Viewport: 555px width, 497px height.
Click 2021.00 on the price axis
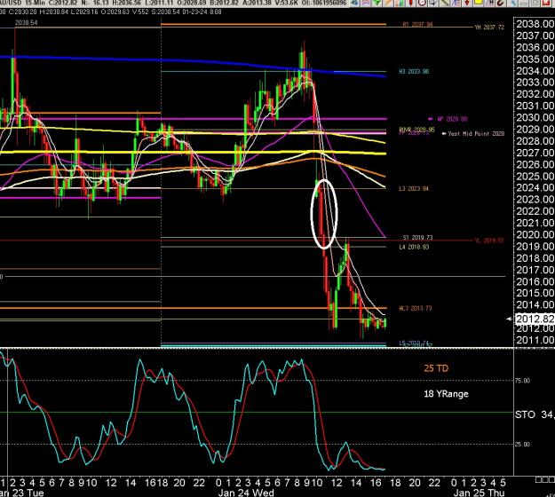535,223
